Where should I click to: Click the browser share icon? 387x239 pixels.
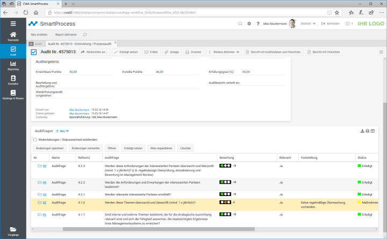371,12
